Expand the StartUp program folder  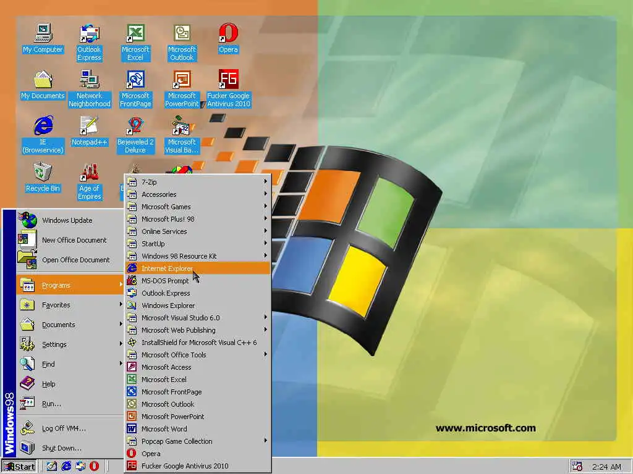(197, 244)
